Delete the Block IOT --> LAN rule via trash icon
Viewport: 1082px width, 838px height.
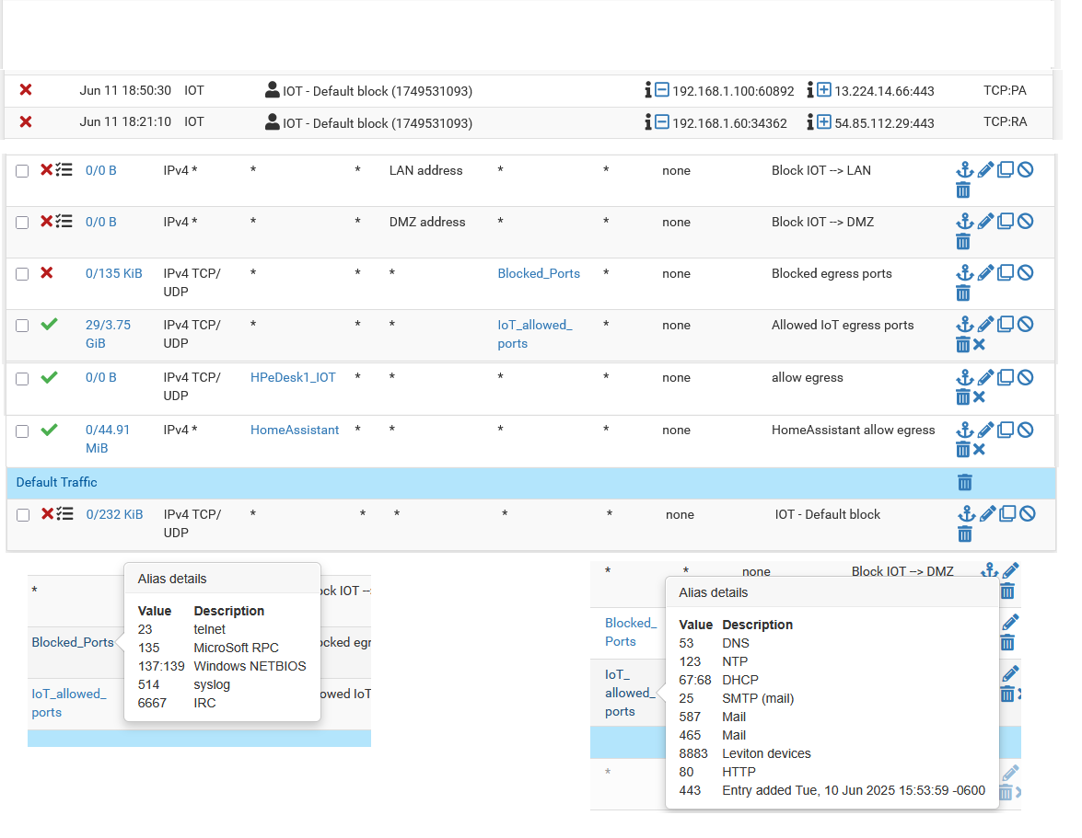[x=963, y=190]
